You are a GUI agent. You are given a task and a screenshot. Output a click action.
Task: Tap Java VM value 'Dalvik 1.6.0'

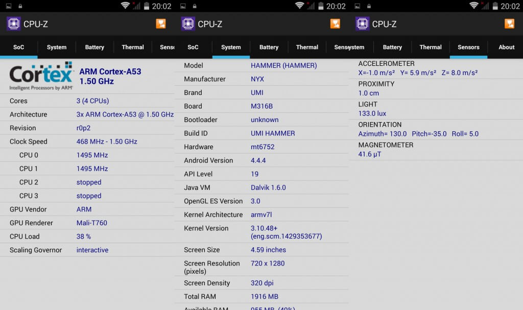(268, 187)
